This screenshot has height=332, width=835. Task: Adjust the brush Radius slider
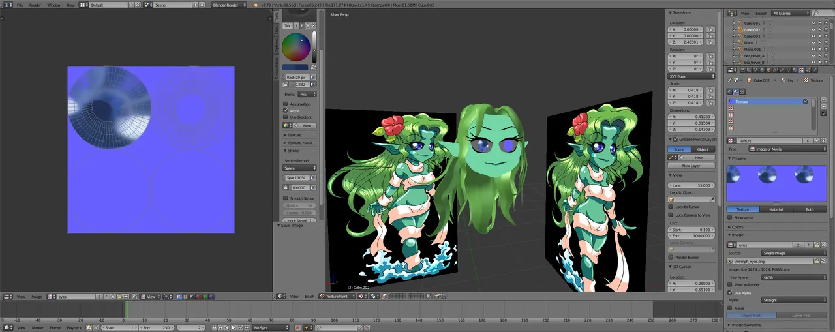[296, 78]
